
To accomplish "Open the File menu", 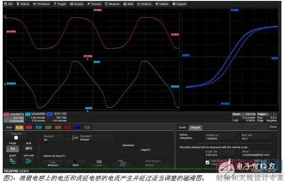I will [x=9, y=4].
